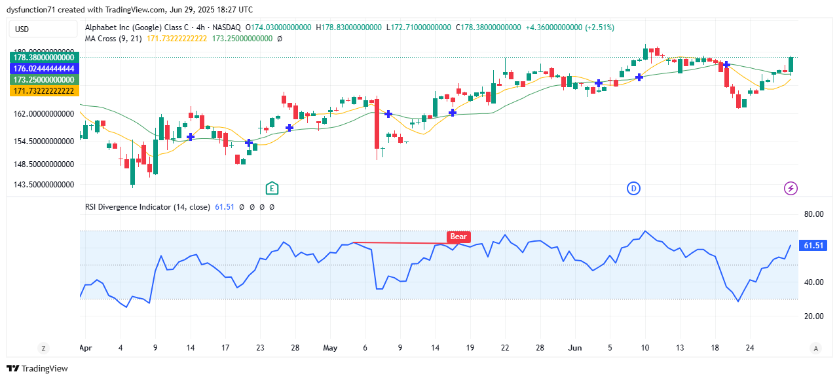The height and width of the screenshot is (380, 839).
Task: Click the 23 date axis label
Action: (260, 349)
